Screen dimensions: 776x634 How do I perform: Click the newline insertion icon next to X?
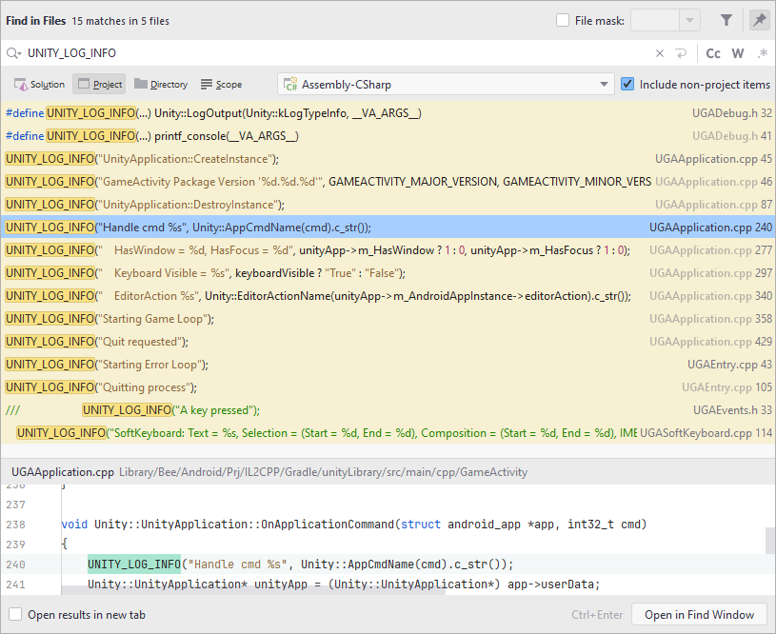(x=681, y=53)
